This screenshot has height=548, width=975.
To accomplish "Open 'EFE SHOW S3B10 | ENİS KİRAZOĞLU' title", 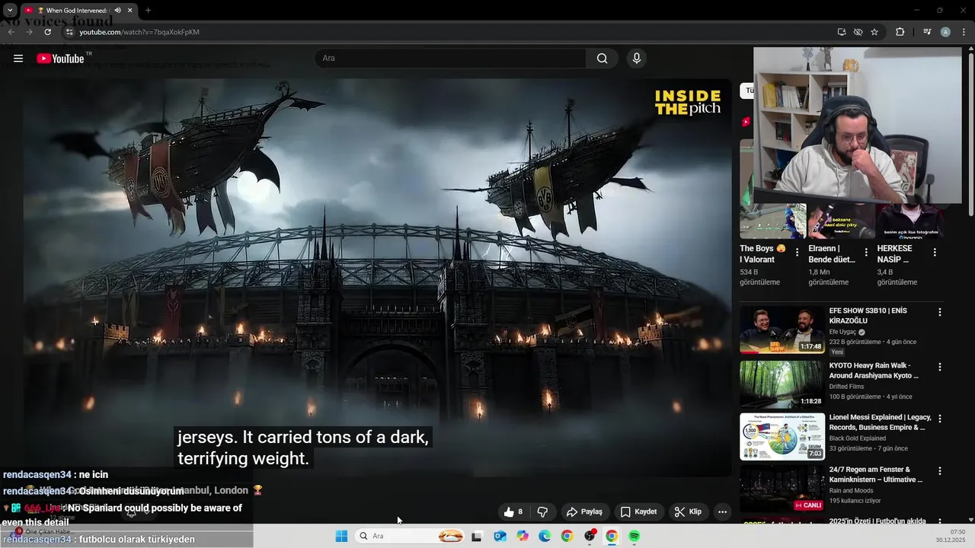I will tap(868, 315).
